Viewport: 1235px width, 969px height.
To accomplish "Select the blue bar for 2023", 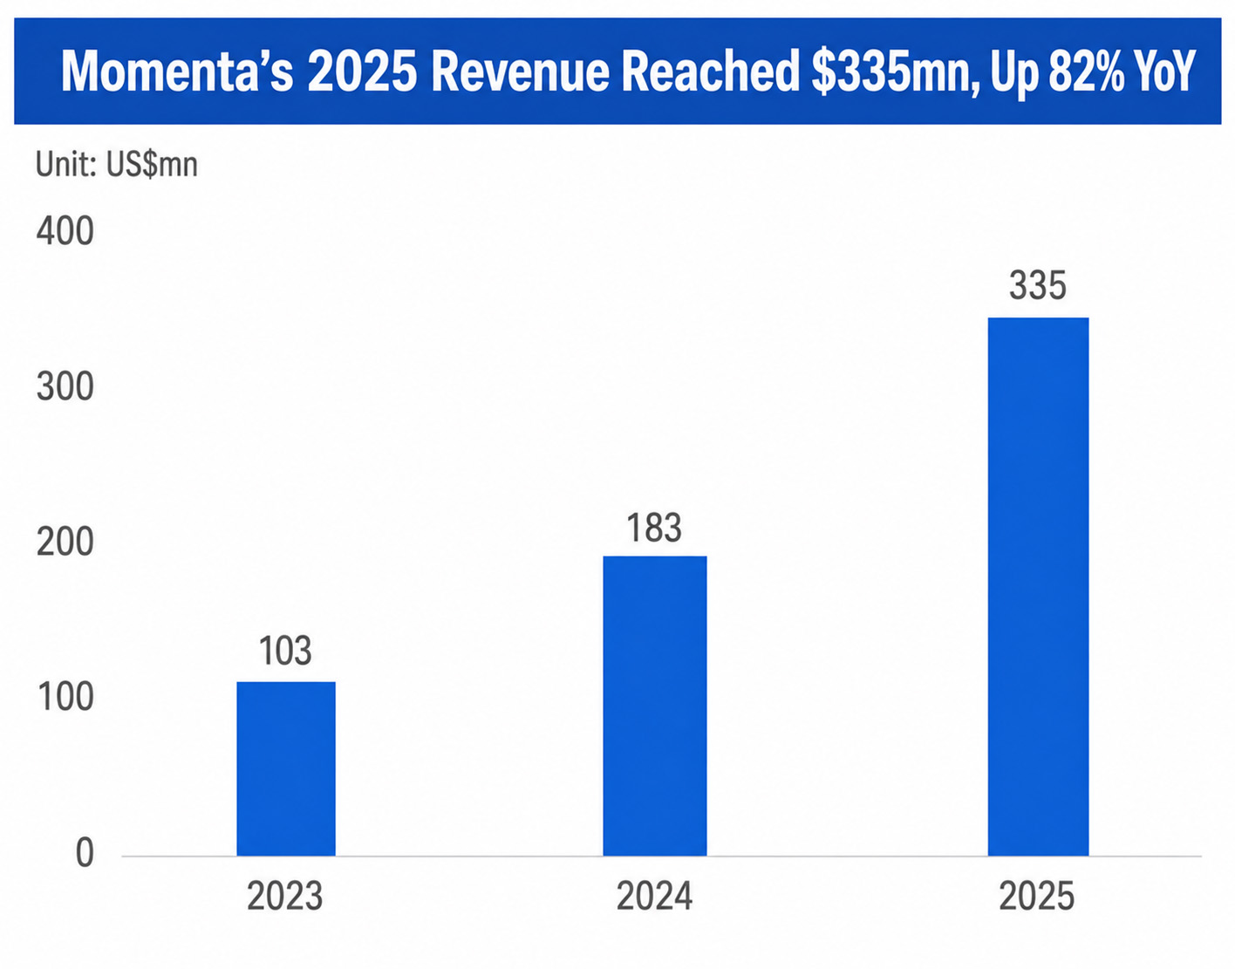I will (x=286, y=768).
